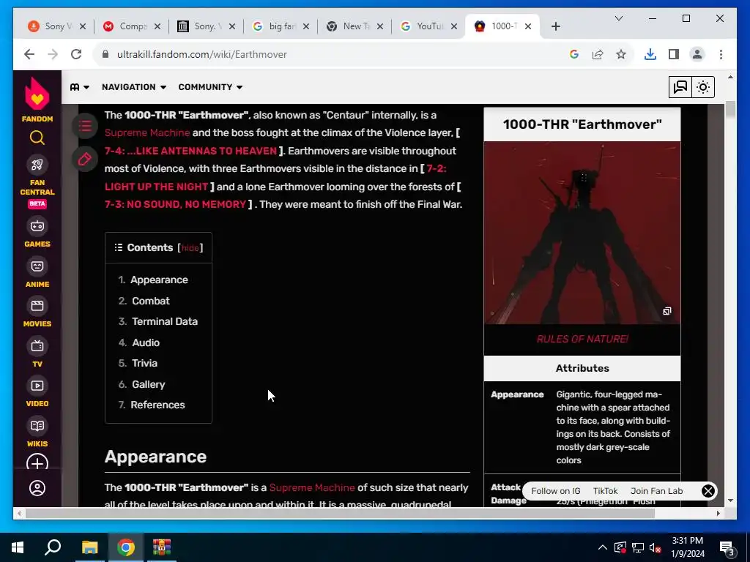Open File Explorer from the taskbar
This screenshot has width=750, height=562.
(x=89, y=547)
